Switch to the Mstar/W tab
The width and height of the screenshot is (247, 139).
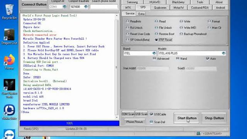coord(179,8)
